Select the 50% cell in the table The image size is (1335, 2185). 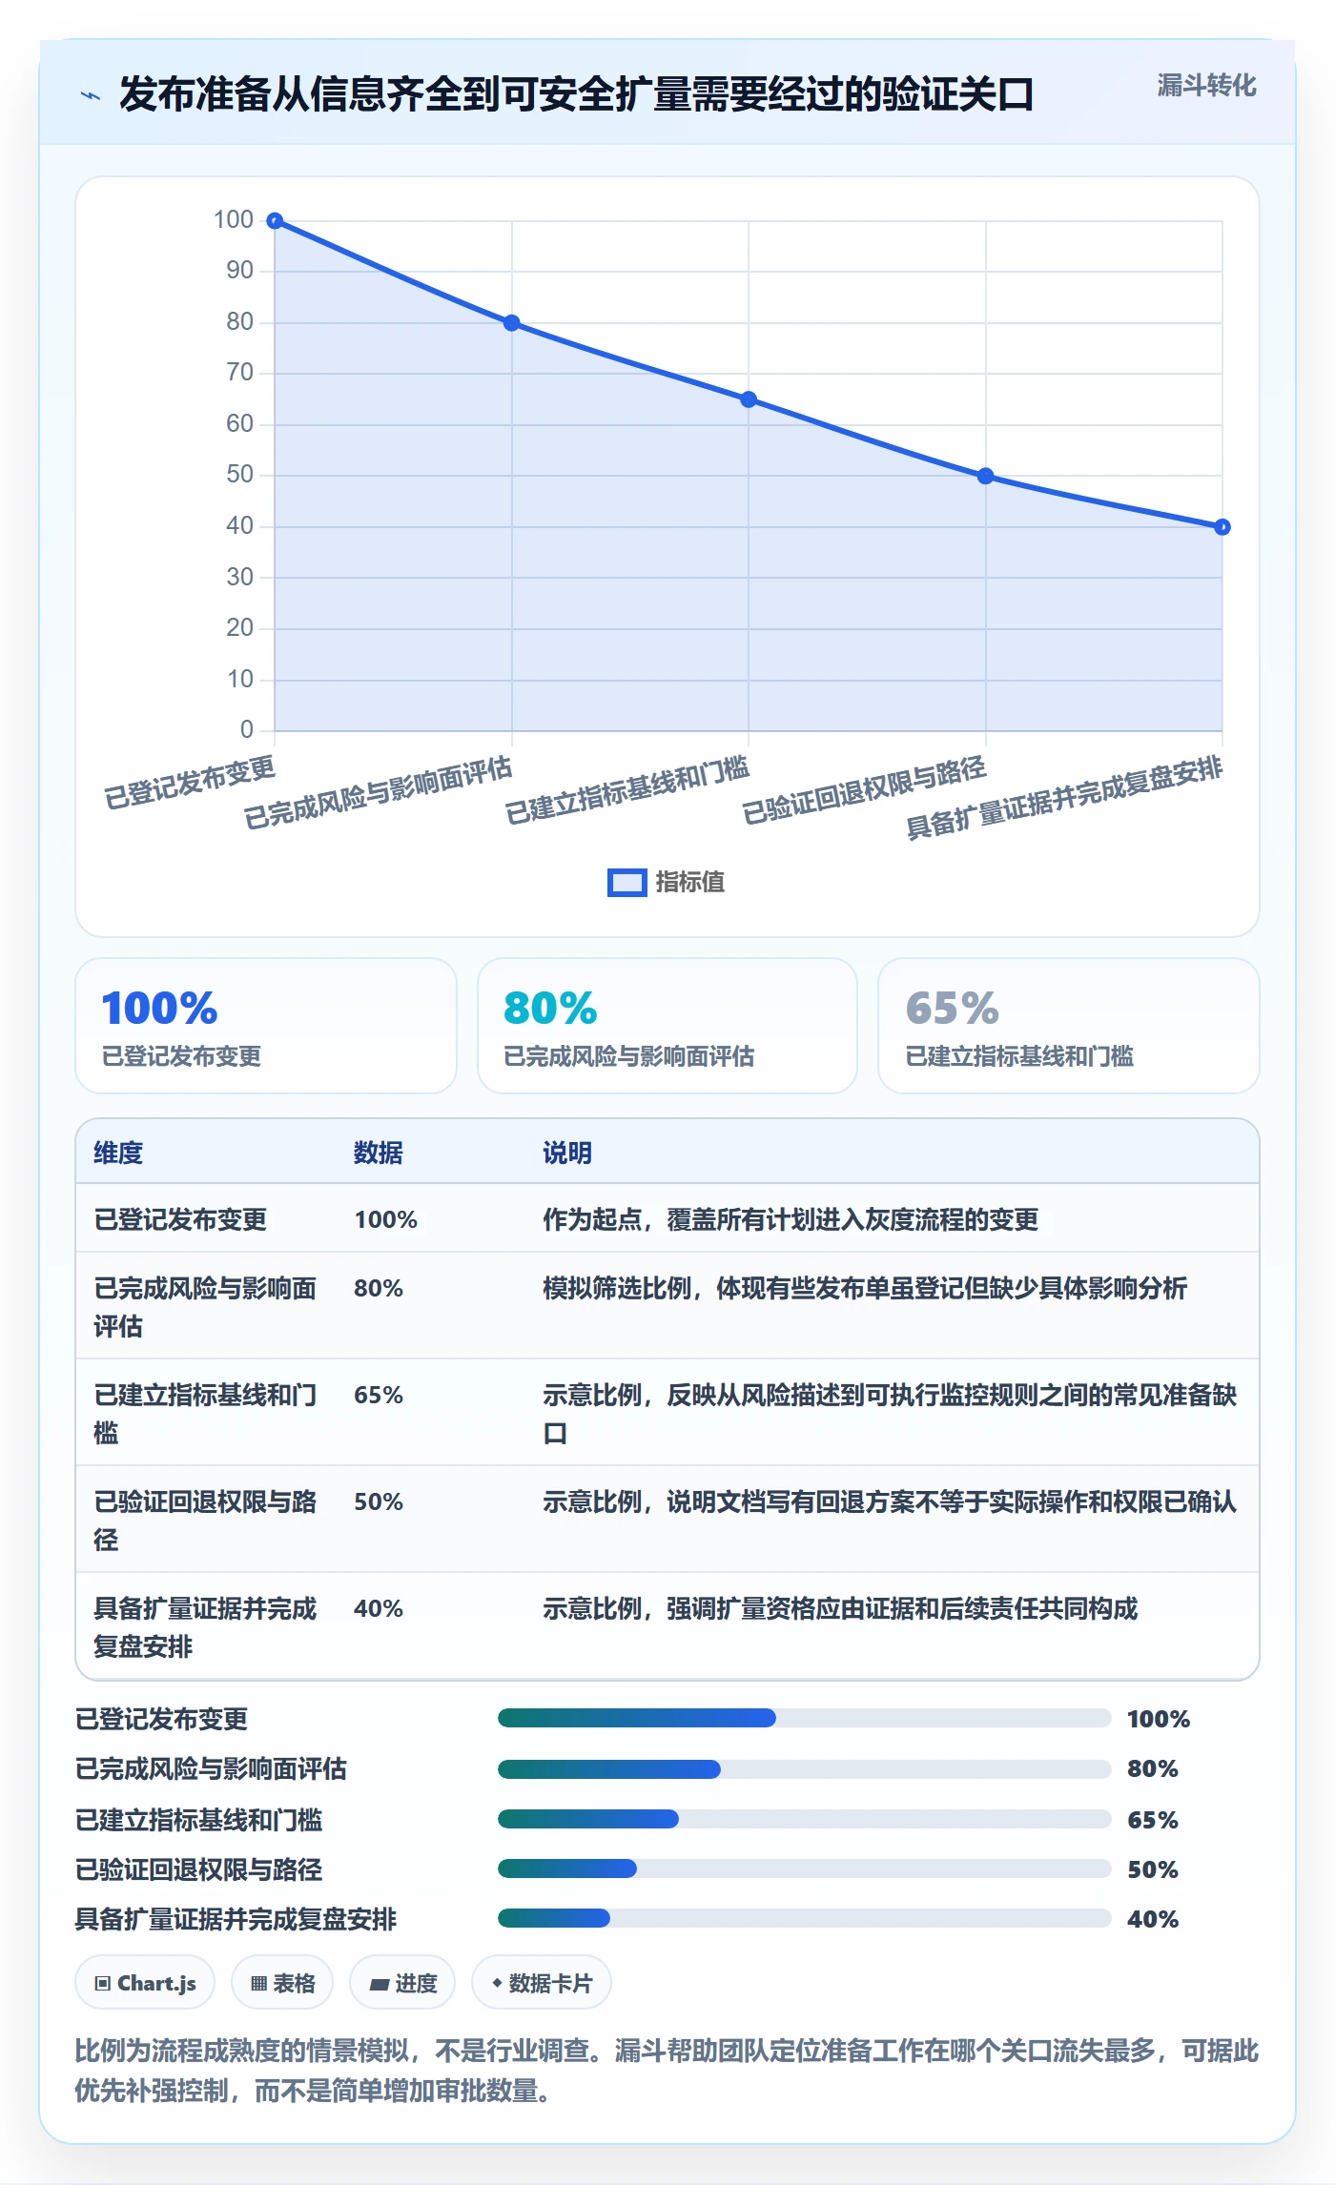(x=379, y=1501)
